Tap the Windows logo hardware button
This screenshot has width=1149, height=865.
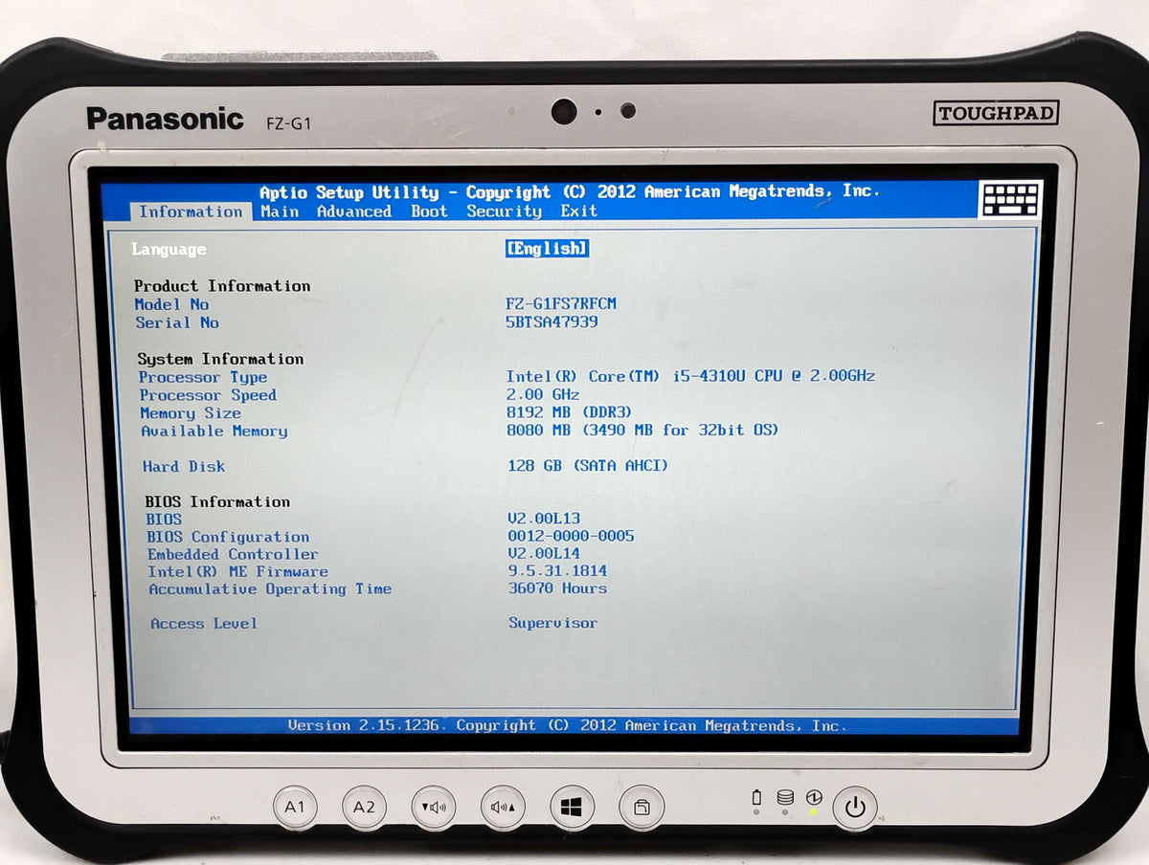click(572, 807)
